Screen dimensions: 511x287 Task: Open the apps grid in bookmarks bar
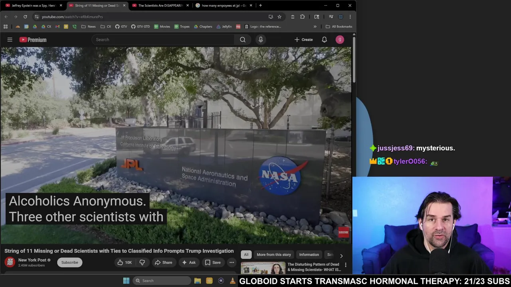(6, 27)
